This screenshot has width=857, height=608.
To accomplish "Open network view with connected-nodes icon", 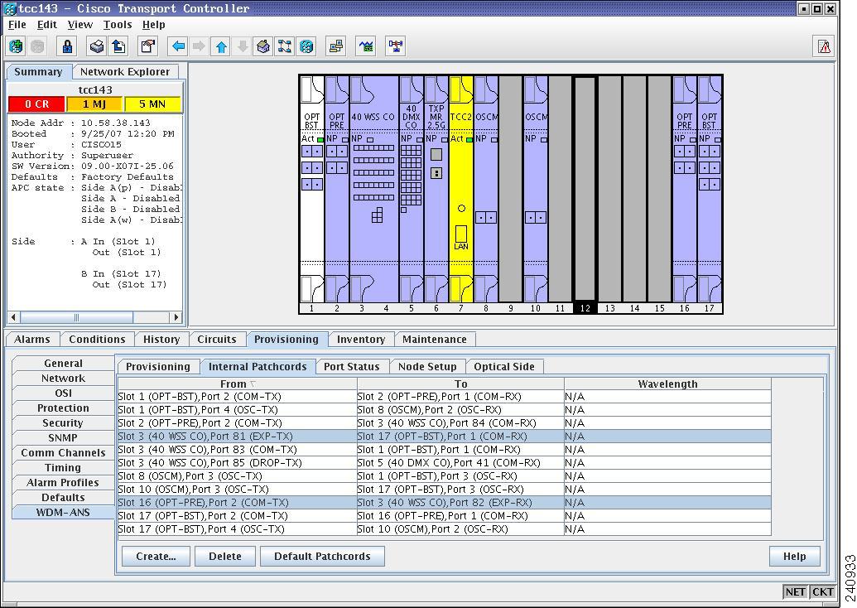I will 285,46.
